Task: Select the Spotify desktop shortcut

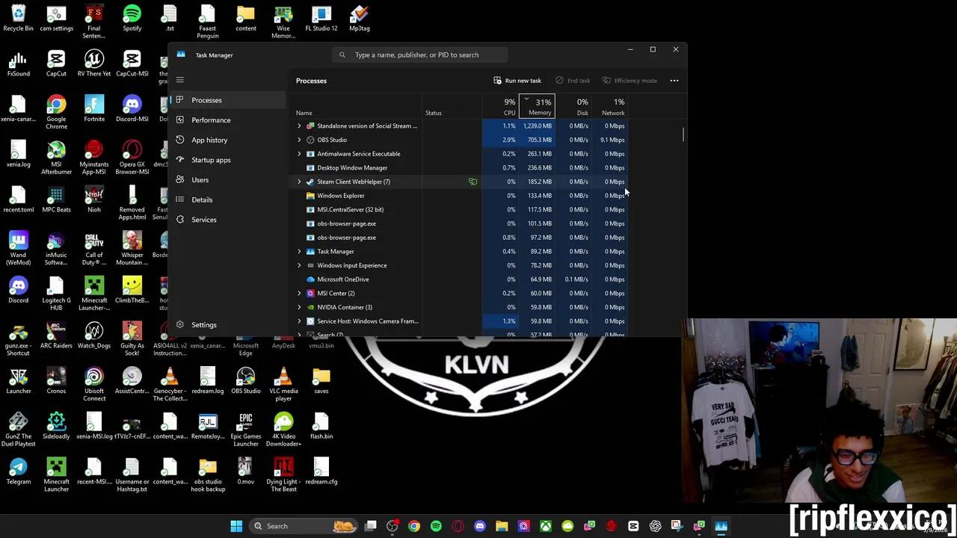Action: point(132,19)
